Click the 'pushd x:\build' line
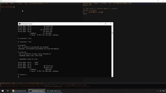The image size is (166, 93). tap(89, 10)
